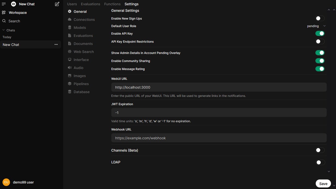
Task: Toggle the Channels (Beta) switch
Action: click(320, 150)
